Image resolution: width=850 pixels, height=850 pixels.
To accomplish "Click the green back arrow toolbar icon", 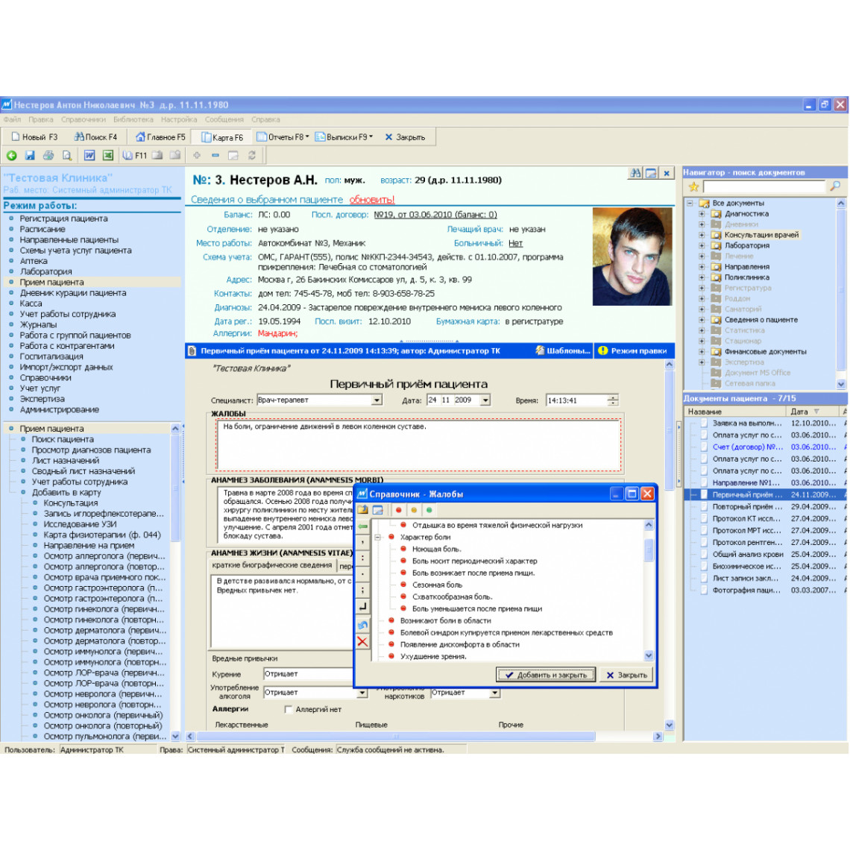I will pyautogui.click(x=12, y=156).
